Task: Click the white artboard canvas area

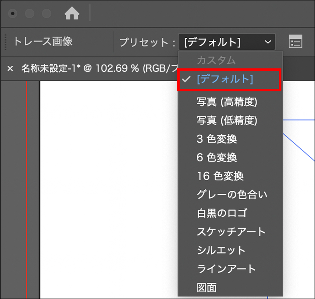Action: [106, 191]
